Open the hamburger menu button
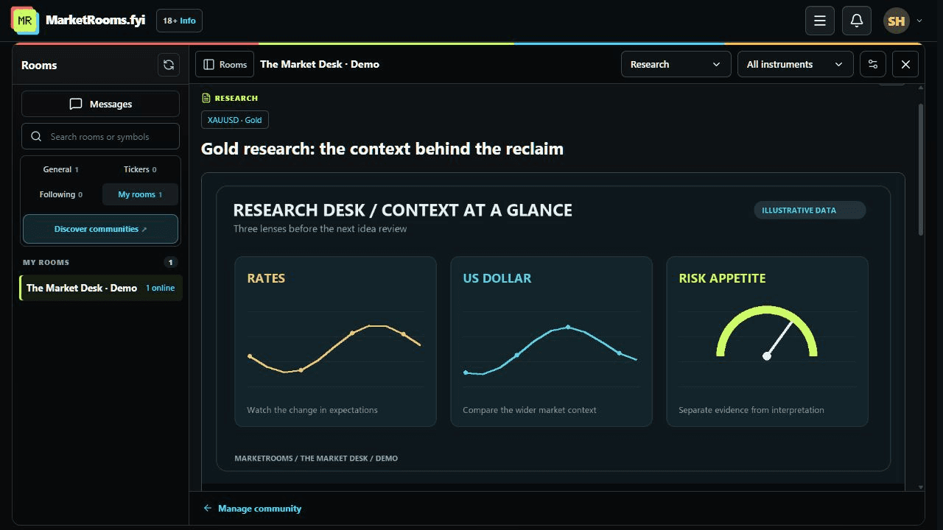Viewport: 943px width, 530px height. [x=820, y=21]
